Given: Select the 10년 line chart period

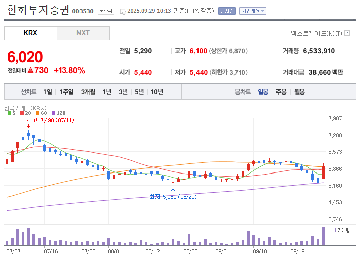Looking at the screenshot, I should point(157,92).
